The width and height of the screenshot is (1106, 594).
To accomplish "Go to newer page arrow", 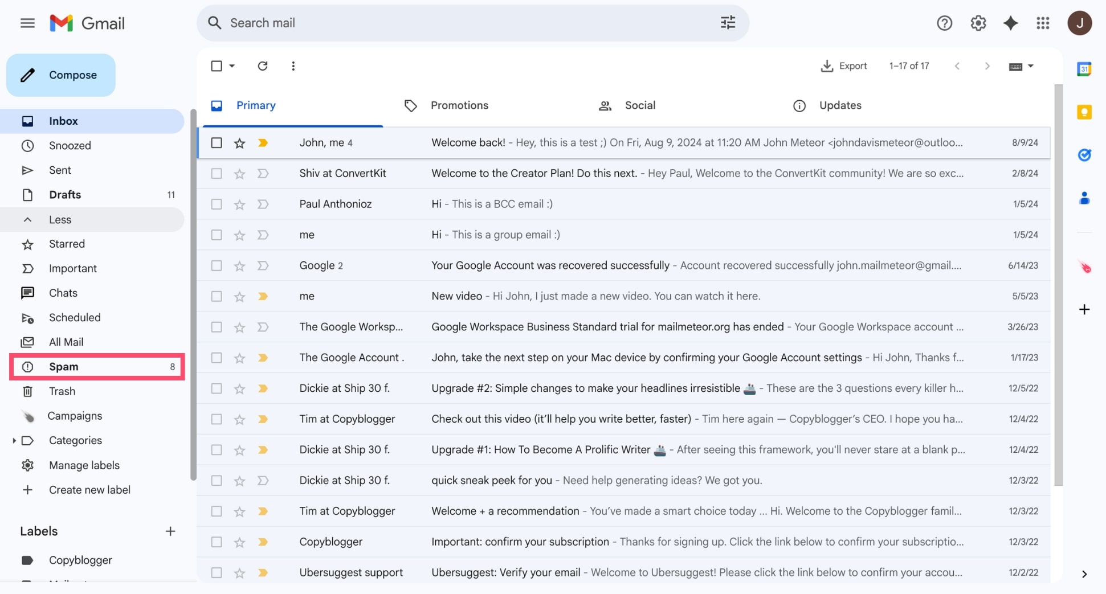I will (957, 66).
